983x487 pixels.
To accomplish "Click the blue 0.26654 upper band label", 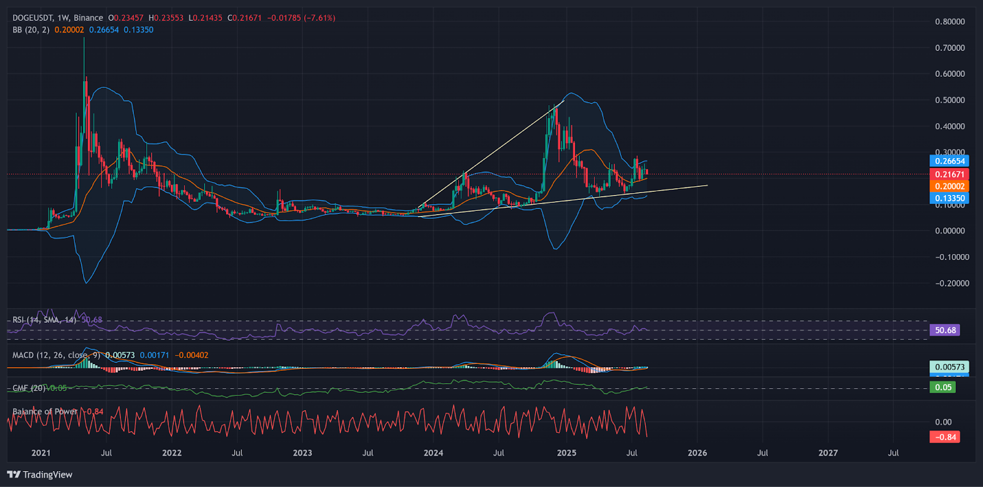I will pos(949,161).
